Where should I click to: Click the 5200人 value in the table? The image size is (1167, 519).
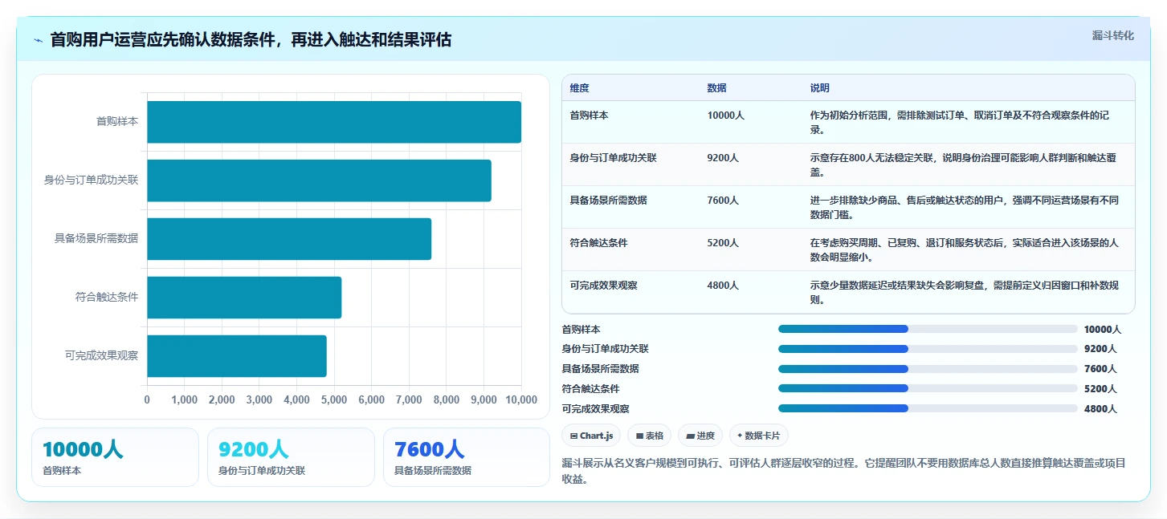click(x=723, y=243)
